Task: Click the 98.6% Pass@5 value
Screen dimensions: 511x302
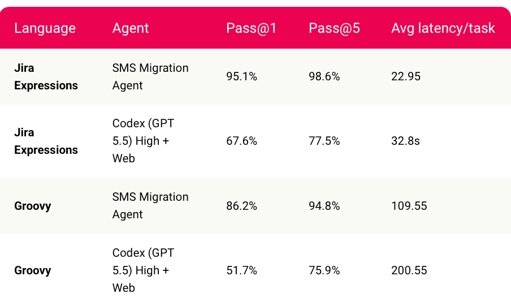Action: [324, 77]
